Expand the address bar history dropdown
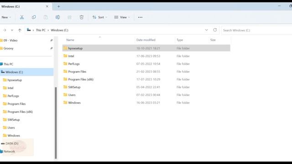This screenshot has width=292, height=164. coord(206,30)
